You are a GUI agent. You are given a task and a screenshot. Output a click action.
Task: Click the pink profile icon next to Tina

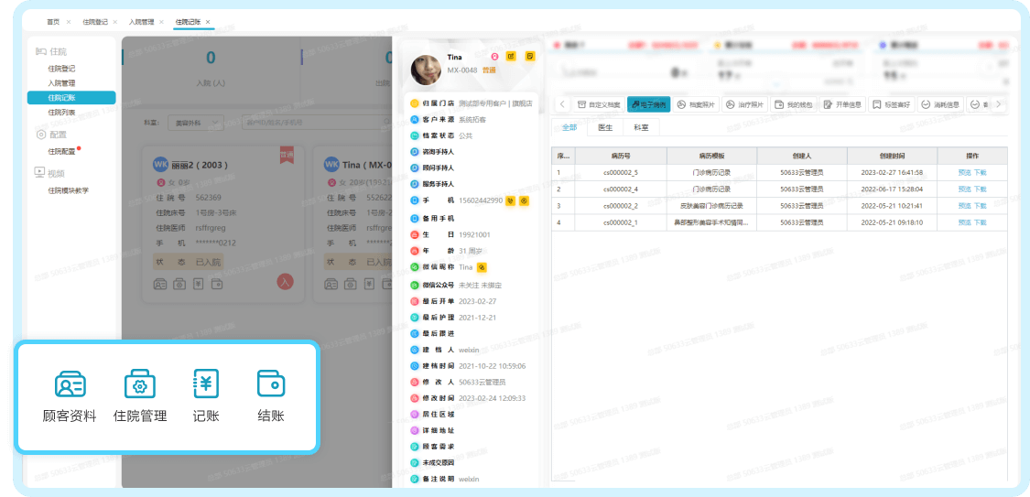494,57
